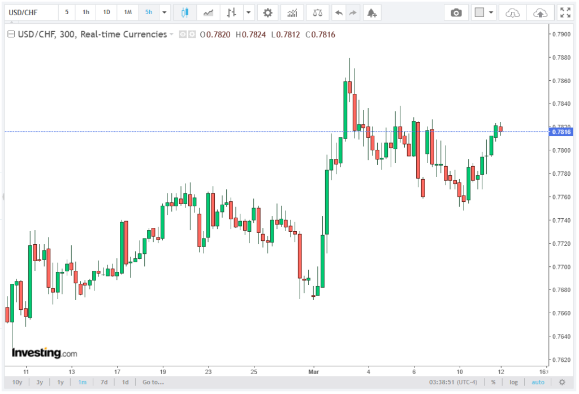Click the Go to... button
The image size is (579, 394).
tap(153, 382)
